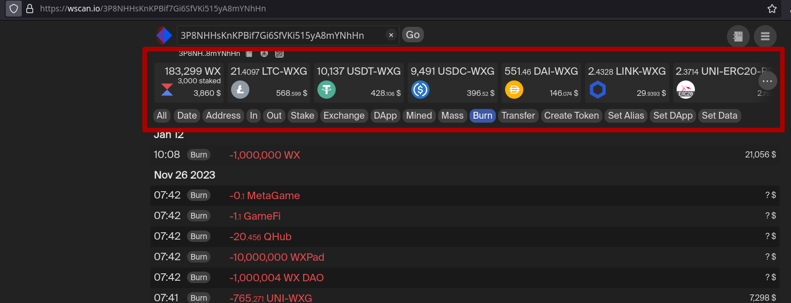Open the 2.4328 LINK-WXG balance card
791x303 pixels.
pyautogui.click(x=627, y=83)
